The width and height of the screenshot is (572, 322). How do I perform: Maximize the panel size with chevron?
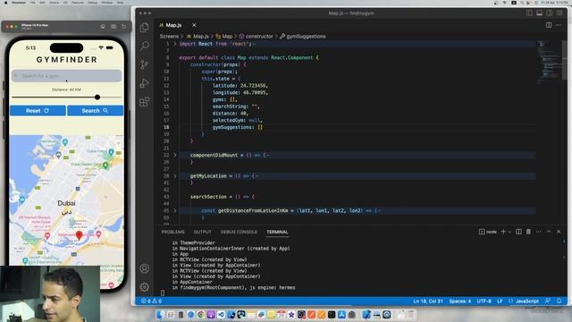[x=549, y=232]
